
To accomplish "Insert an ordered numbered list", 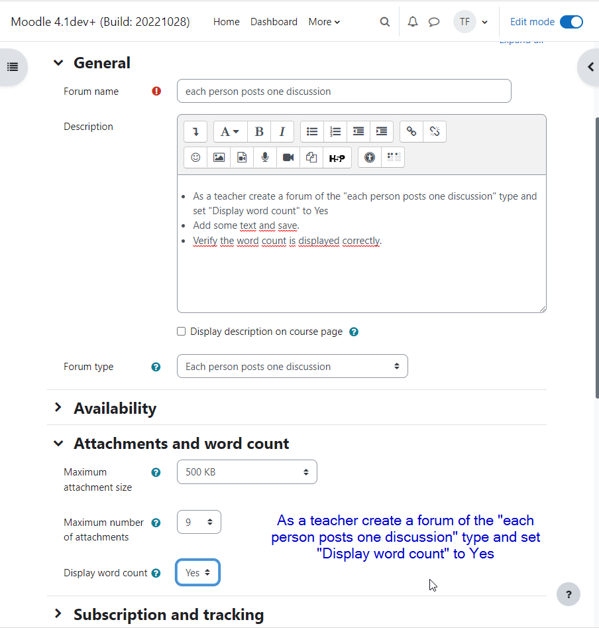I will 335,131.
